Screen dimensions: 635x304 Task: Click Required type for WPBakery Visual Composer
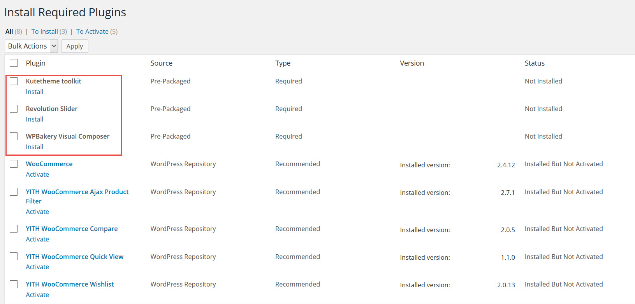pyautogui.click(x=288, y=136)
